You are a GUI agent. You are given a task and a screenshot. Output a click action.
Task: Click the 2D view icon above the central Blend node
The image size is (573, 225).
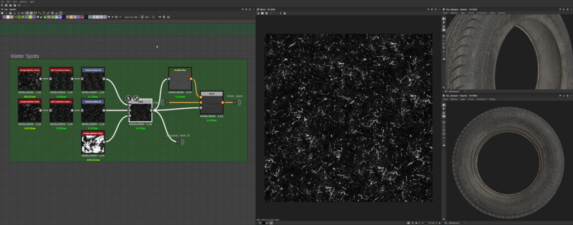[x=135, y=98]
